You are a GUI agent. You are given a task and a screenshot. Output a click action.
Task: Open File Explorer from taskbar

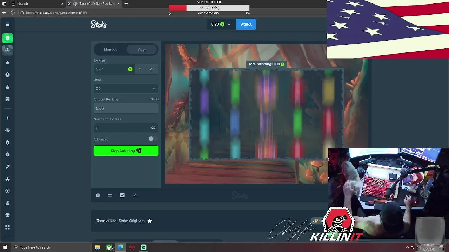coord(98,247)
